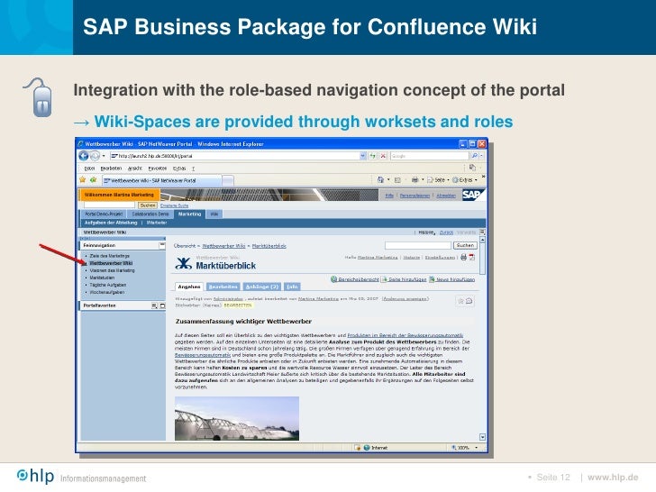Screen dimensions: 656x492
Task: Switch to the Portal Demo-Projekt tab
Action: coord(104,214)
